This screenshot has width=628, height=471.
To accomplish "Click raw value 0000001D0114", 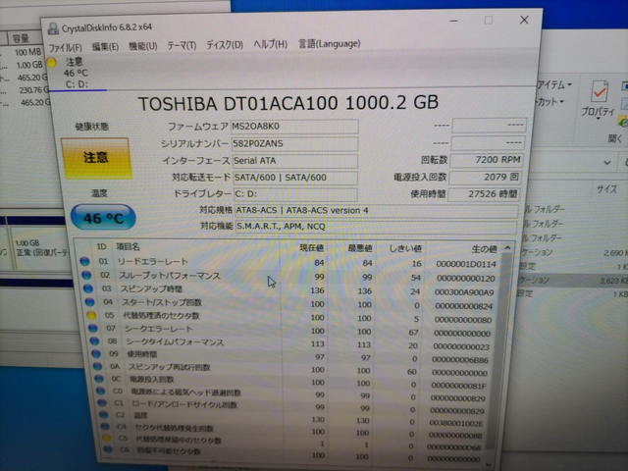I will coord(466,264).
